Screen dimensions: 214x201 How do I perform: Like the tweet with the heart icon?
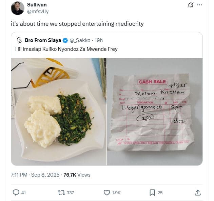pyautogui.click(x=107, y=193)
